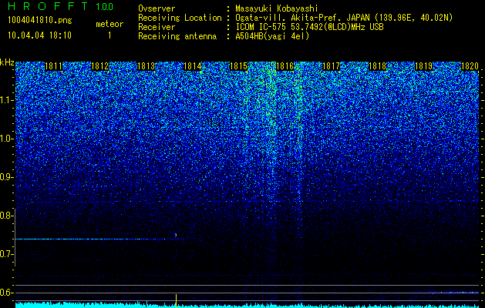Click the date stamp 10.04.04 18:10
This screenshot has height=308, width=485.
(x=39, y=35)
